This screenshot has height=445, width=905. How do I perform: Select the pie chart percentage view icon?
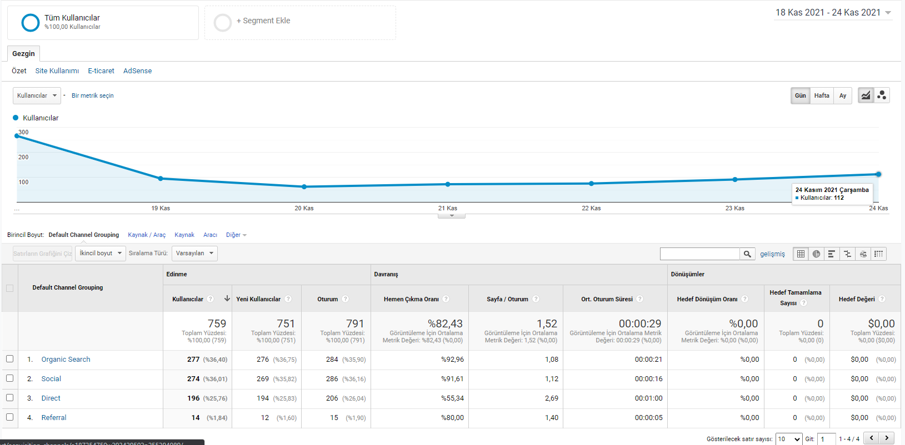(x=816, y=254)
